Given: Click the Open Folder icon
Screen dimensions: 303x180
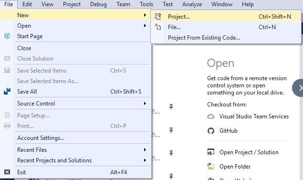Looking at the screenshot, I should point(211,166).
